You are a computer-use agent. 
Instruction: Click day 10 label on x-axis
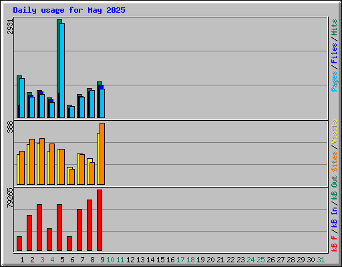110,260
